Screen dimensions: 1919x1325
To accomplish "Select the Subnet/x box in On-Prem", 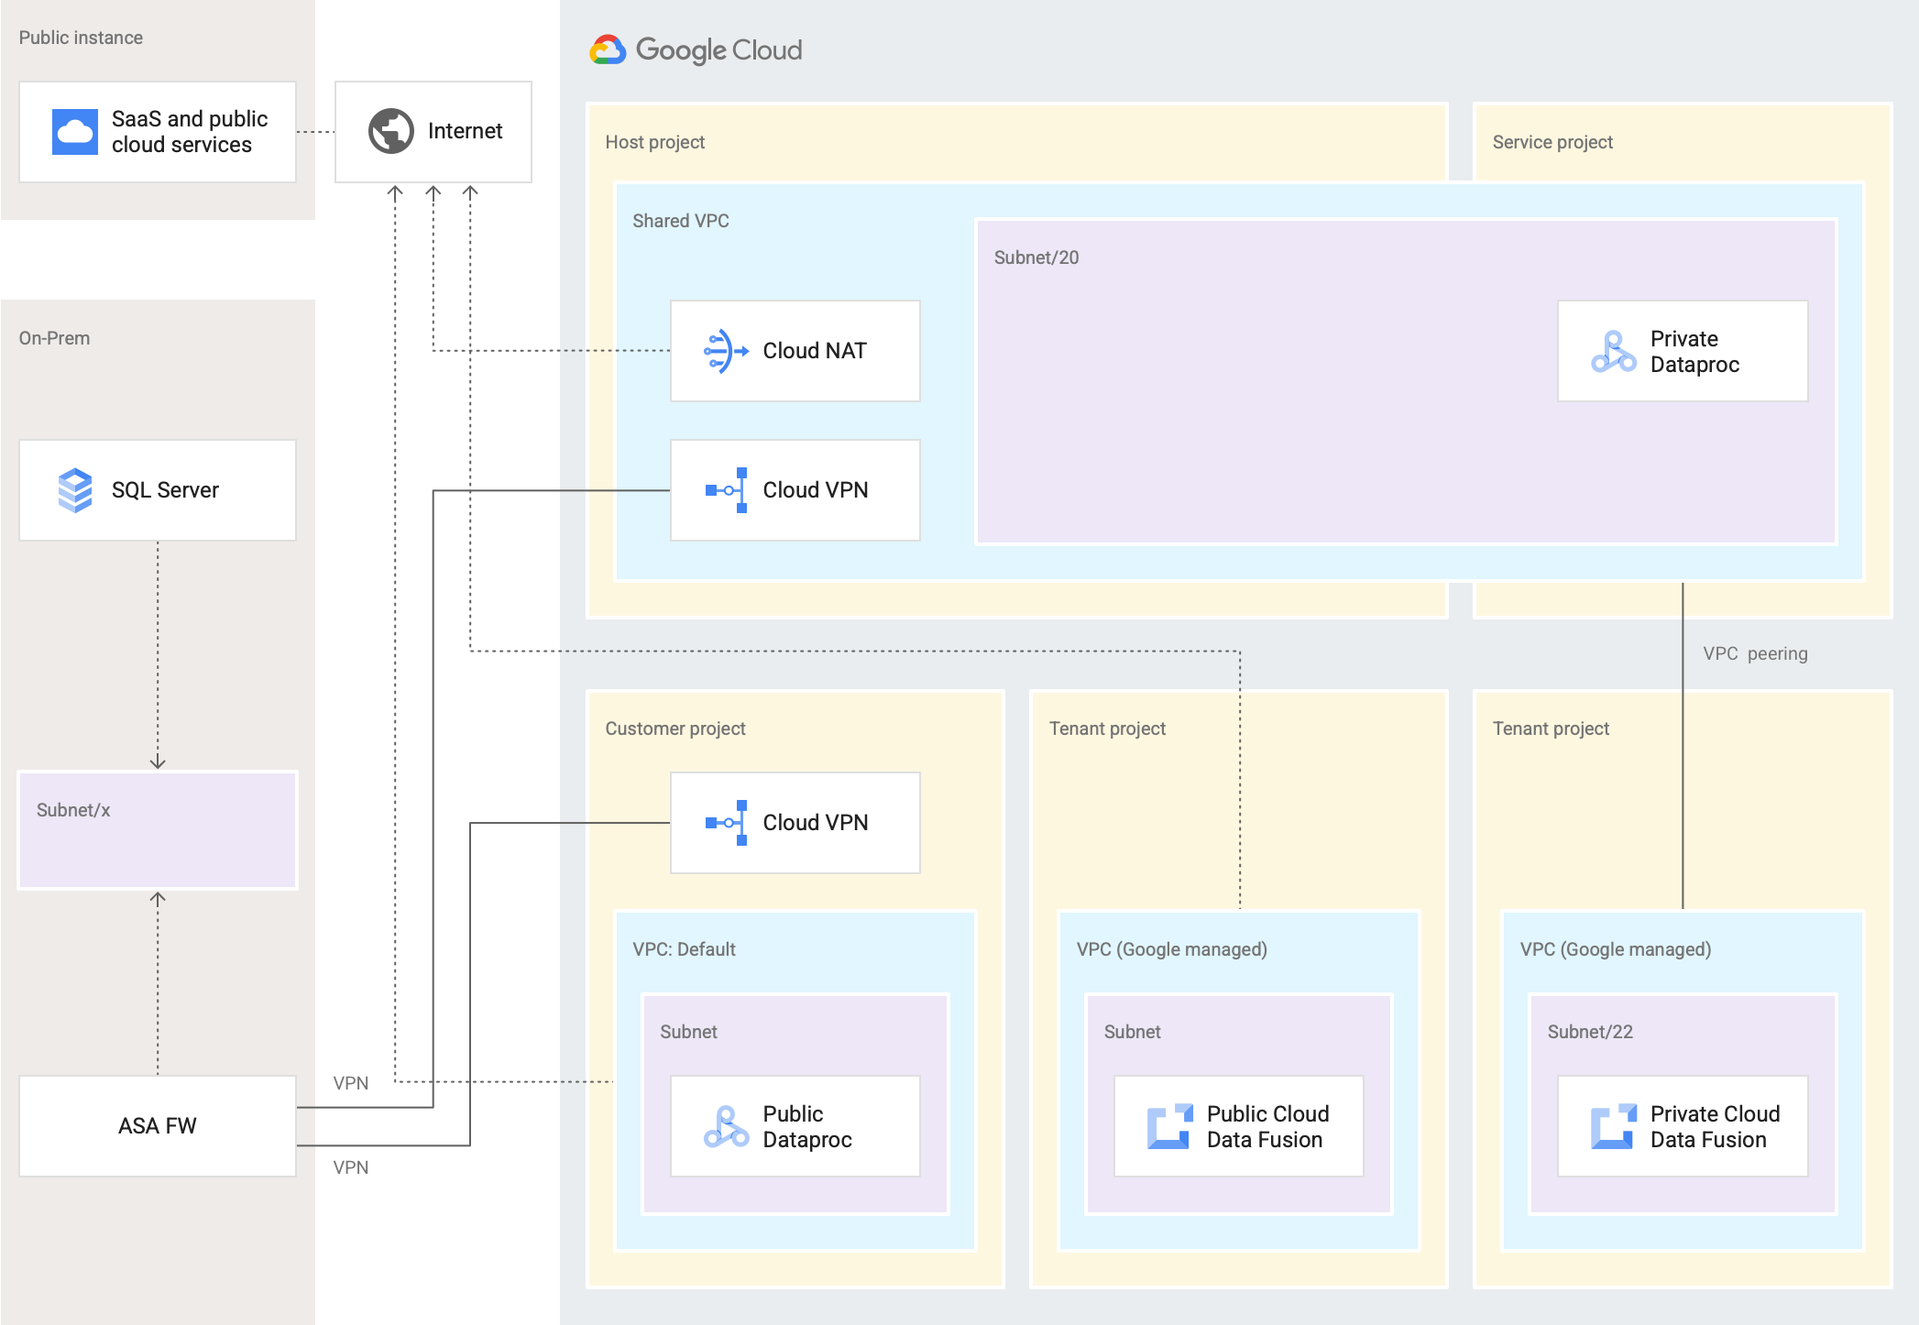I will 158,830.
